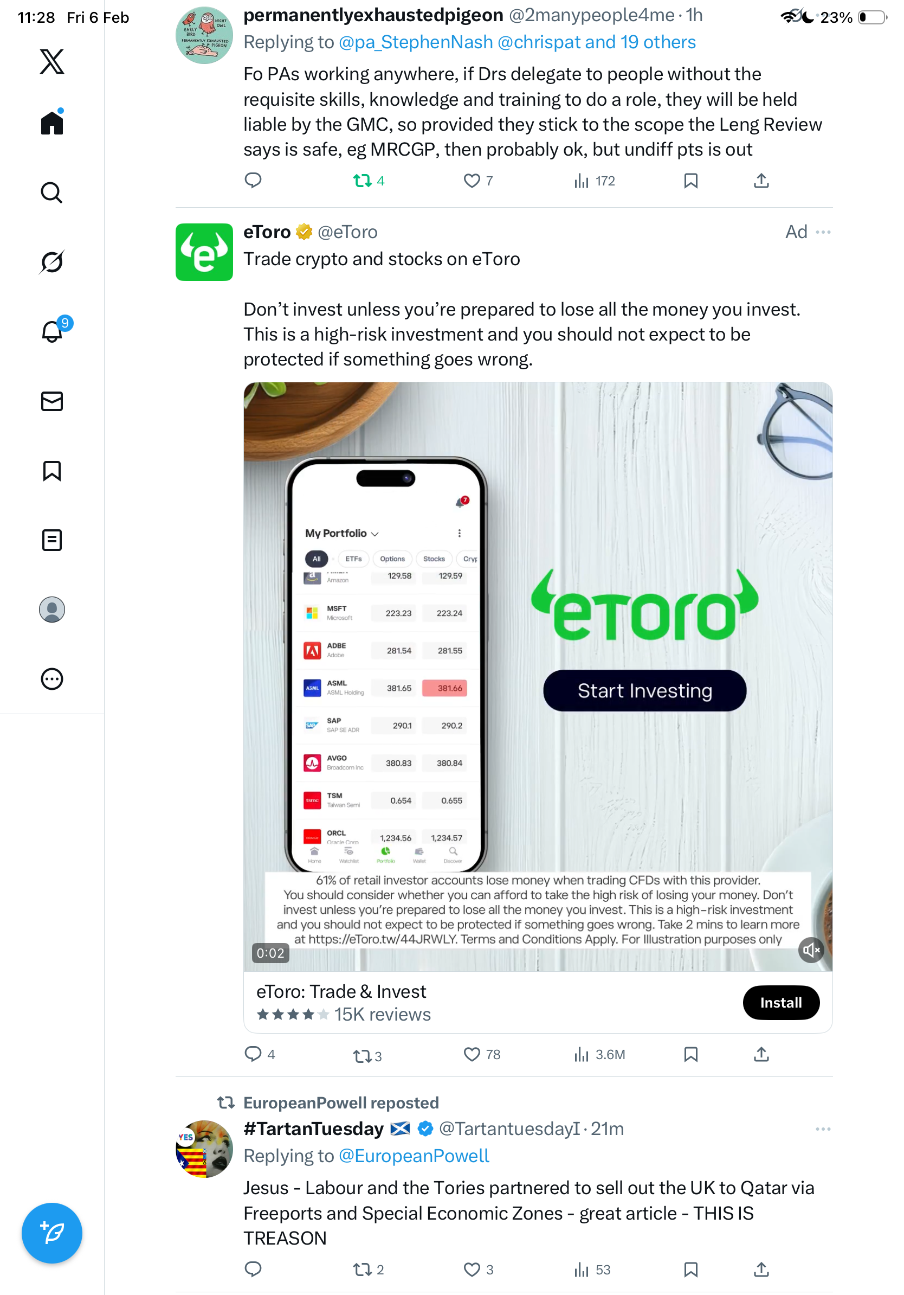Open Profile from the sidebar
Viewport: 904px width, 1295px height.
coord(52,609)
